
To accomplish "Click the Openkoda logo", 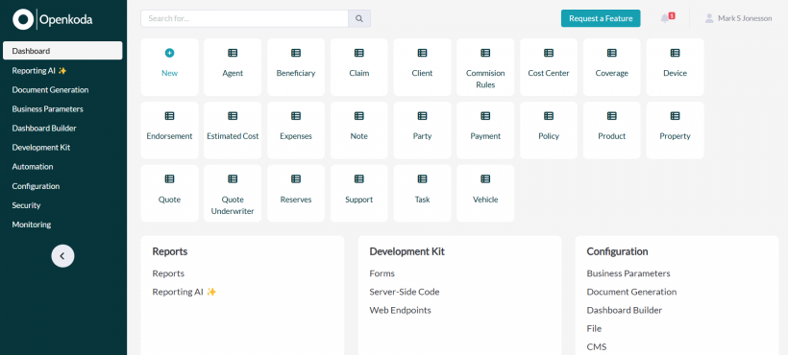I will point(52,19).
